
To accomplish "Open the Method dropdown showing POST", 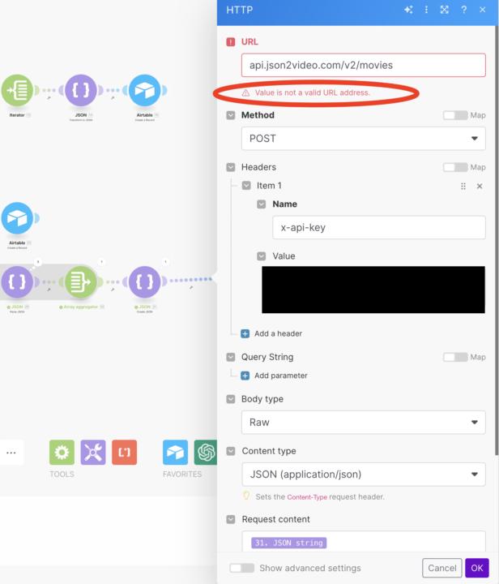I will coord(363,139).
